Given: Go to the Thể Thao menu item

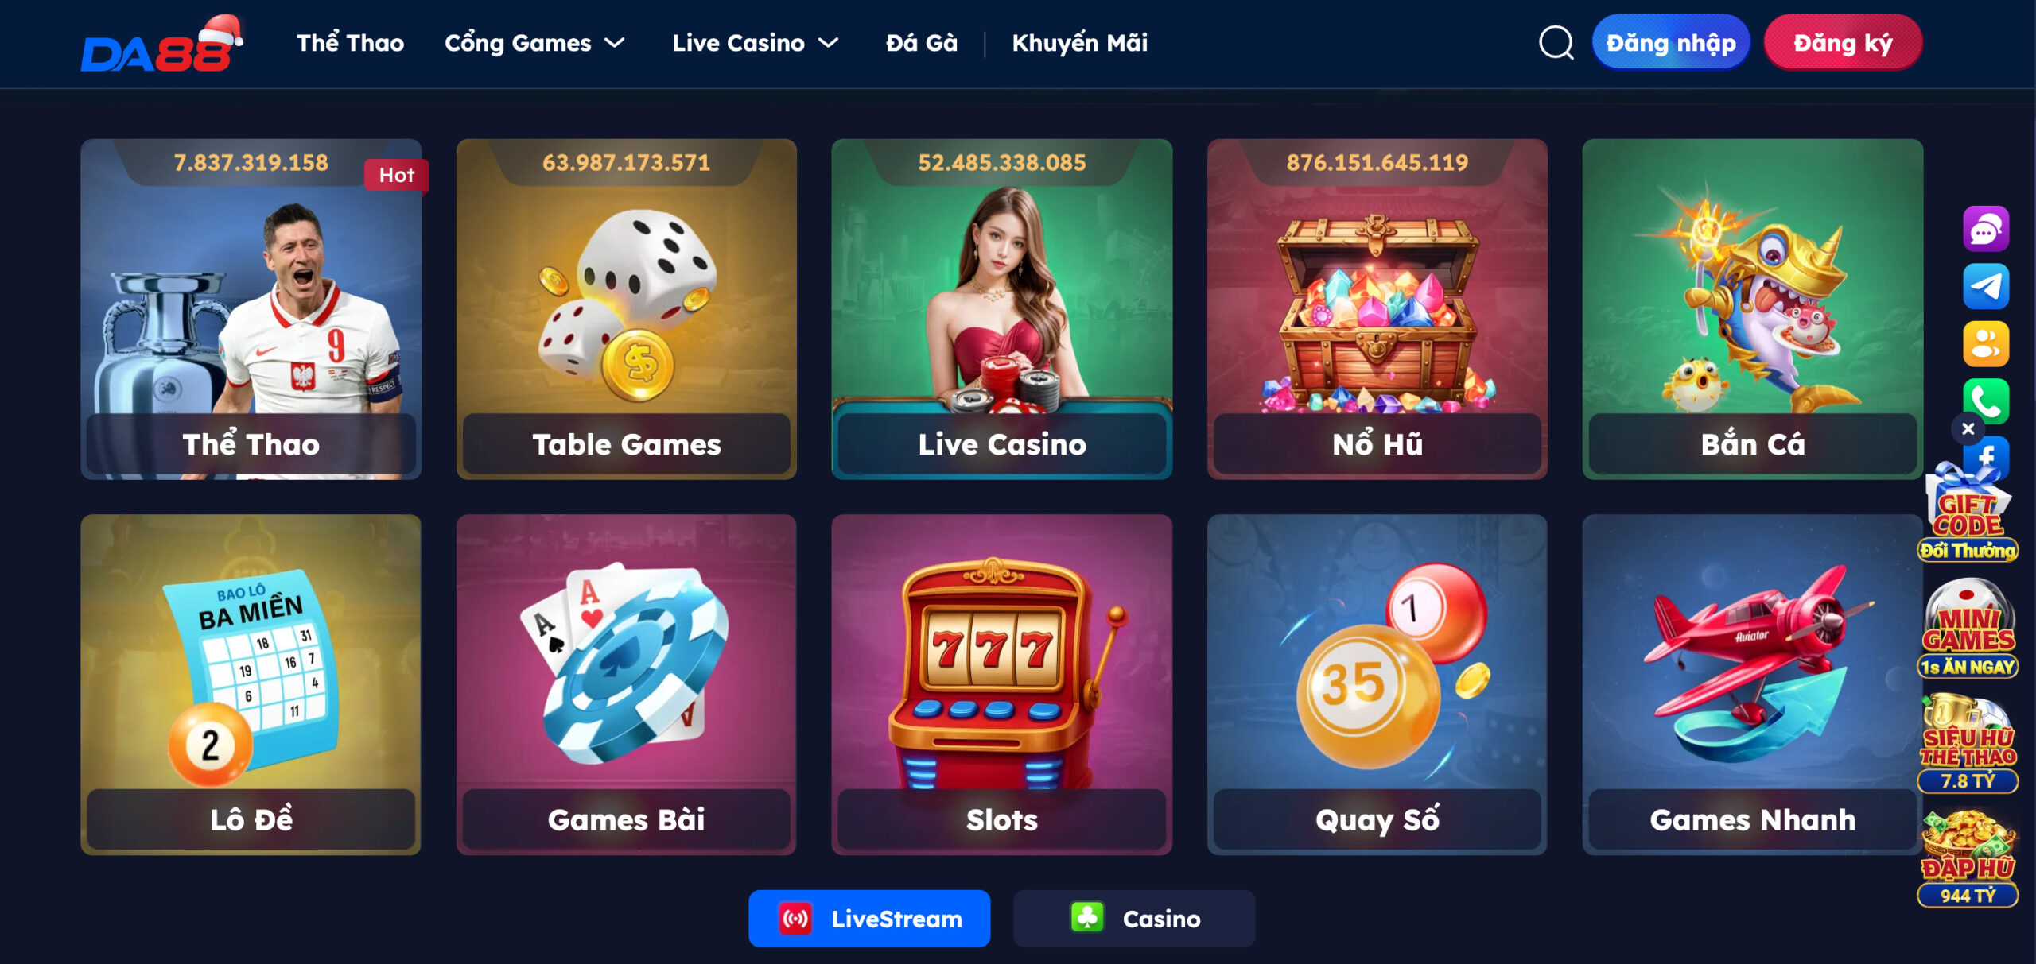Looking at the screenshot, I should coord(351,43).
